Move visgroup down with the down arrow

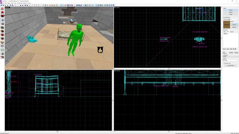click(236, 49)
